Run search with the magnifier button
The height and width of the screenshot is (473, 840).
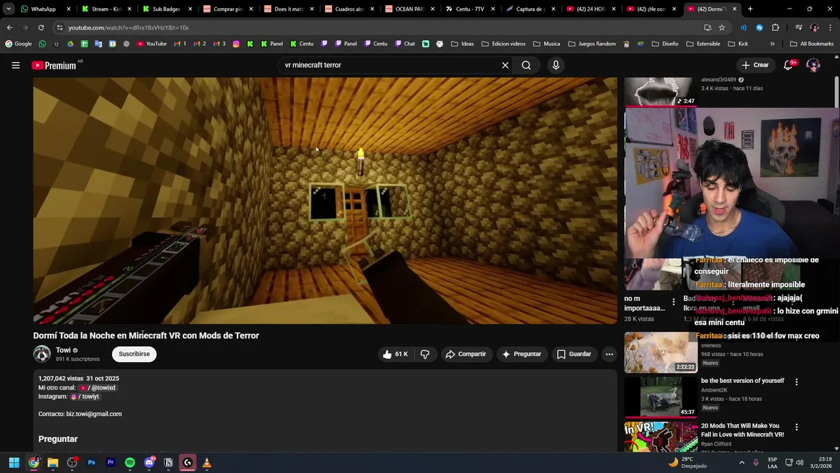coord(526,65)
